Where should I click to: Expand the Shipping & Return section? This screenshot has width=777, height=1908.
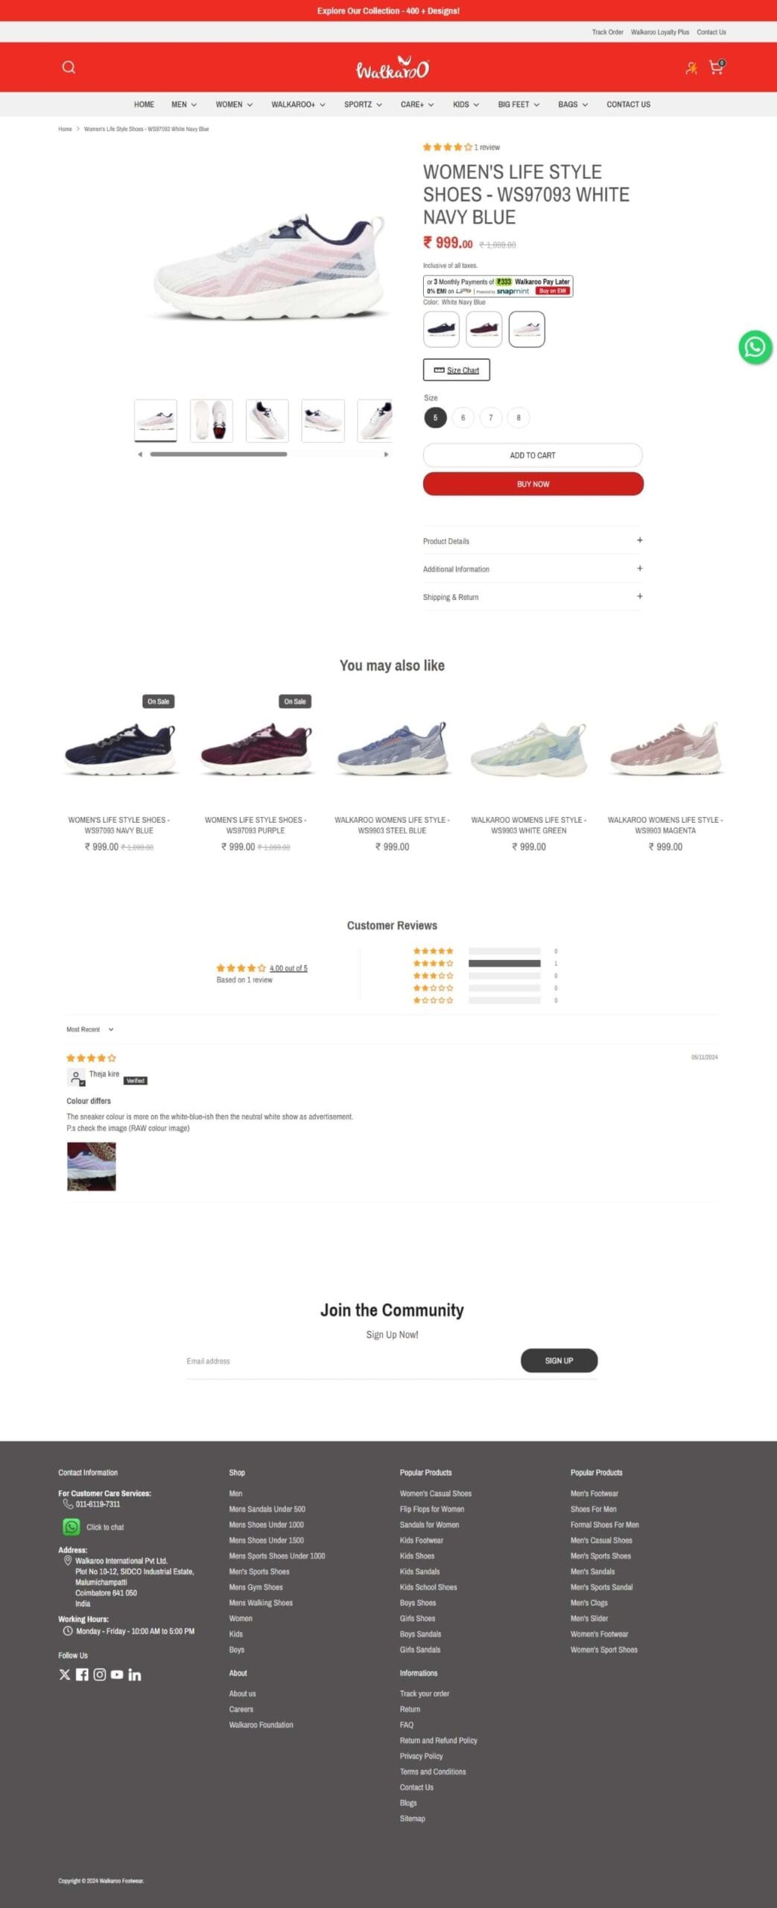[x=533, y=597]
